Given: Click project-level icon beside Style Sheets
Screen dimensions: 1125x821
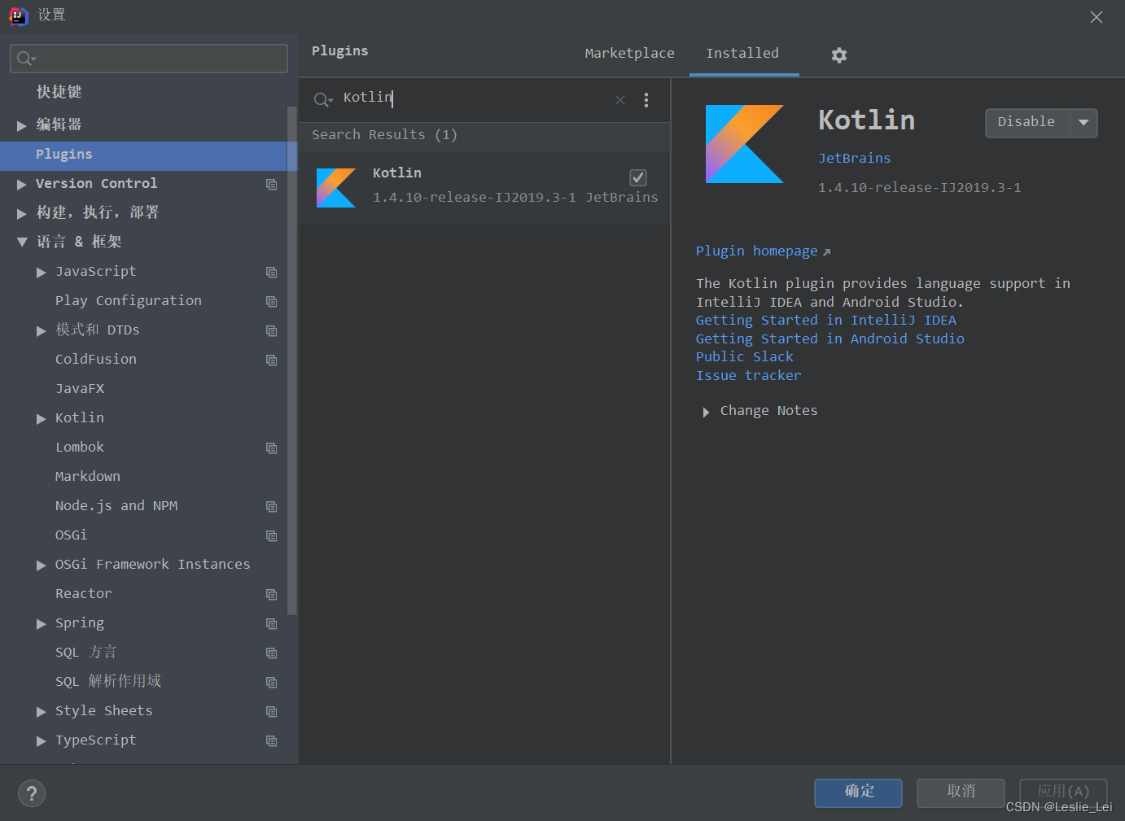Looking at the screenshot, I should pyautogui.click(x=272, y=711).
